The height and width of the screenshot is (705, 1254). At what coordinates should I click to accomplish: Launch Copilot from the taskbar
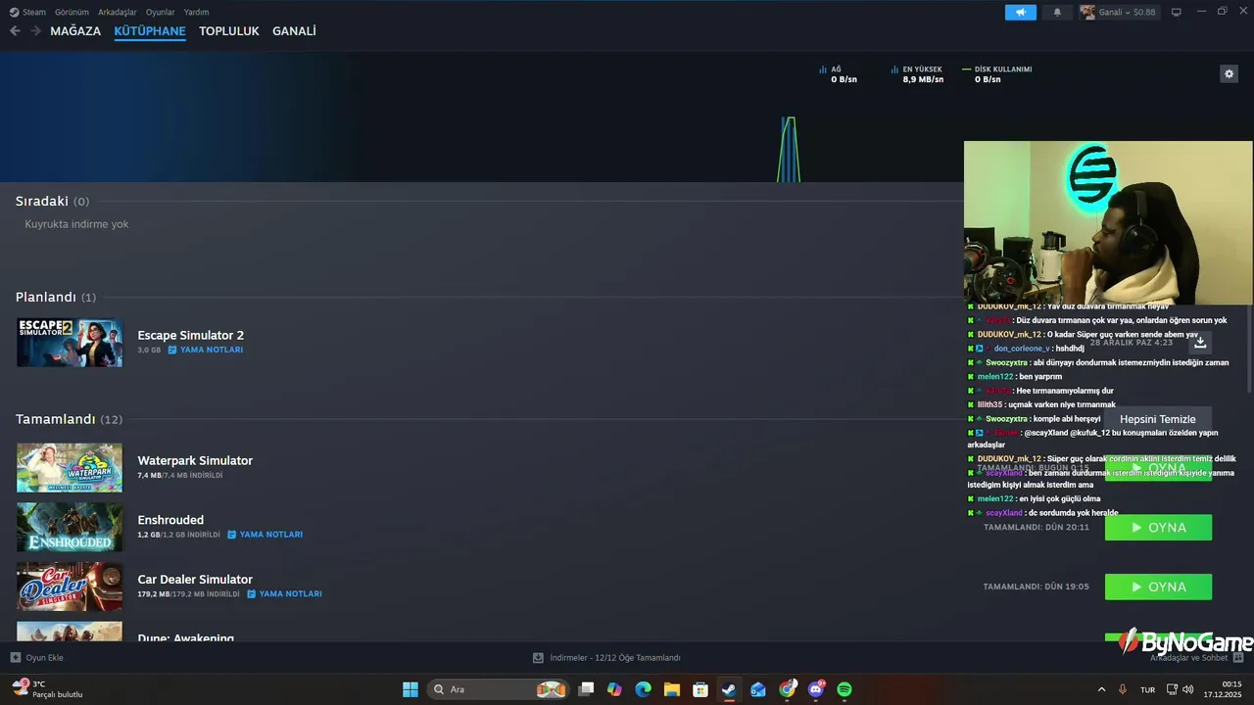(614, 689)
